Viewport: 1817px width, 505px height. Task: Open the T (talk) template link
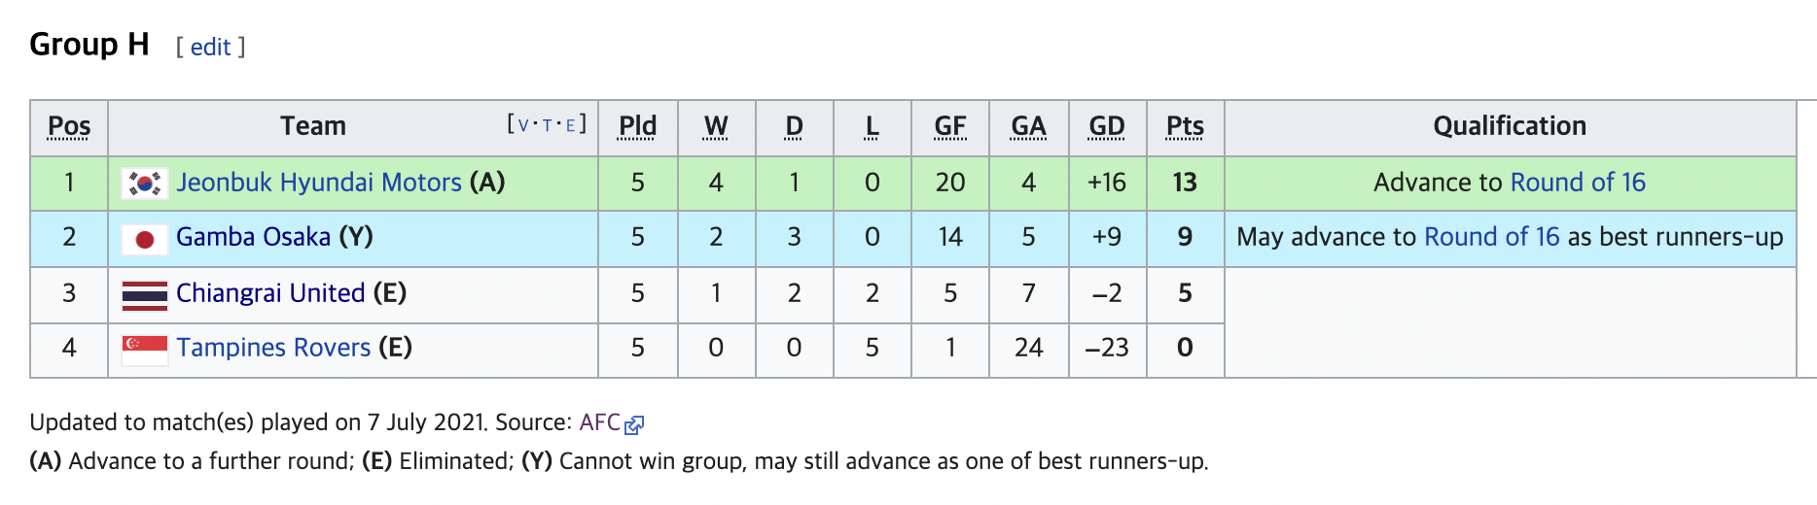[548, 125]
